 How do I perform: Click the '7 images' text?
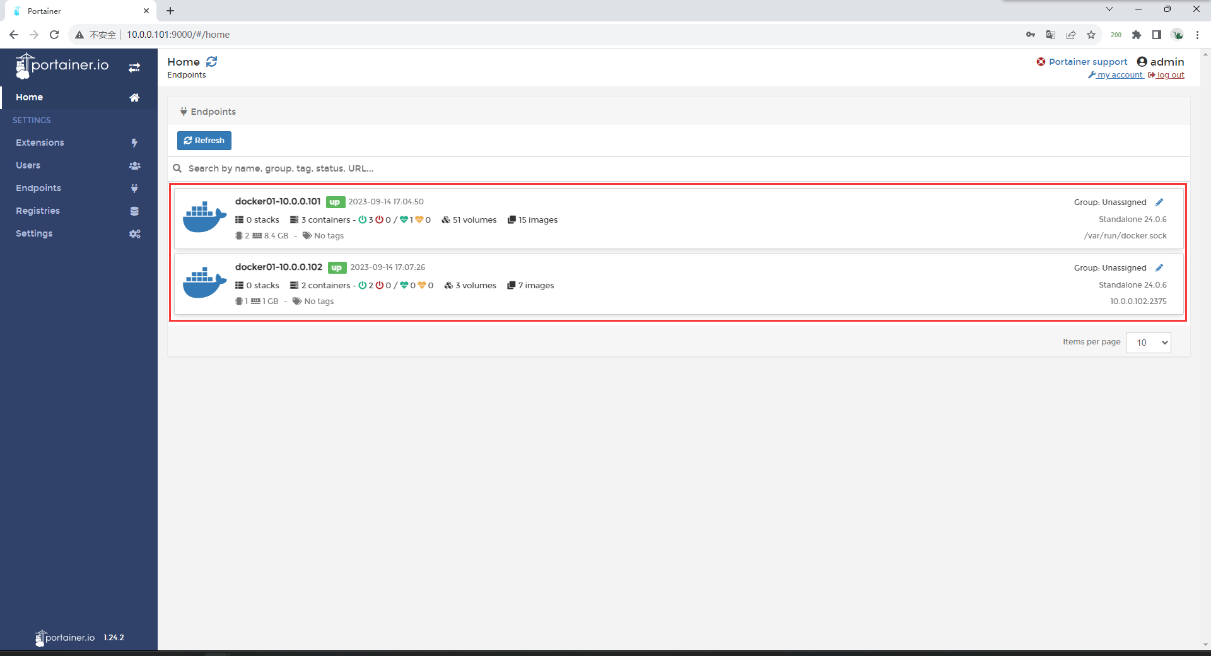coord(536,285)
